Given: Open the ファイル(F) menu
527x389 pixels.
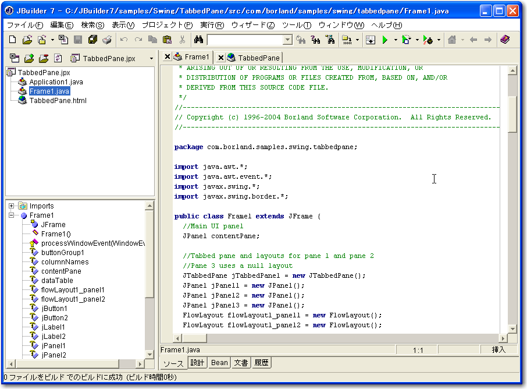Looking at the screenshot, I should click(x=24, y=25).
